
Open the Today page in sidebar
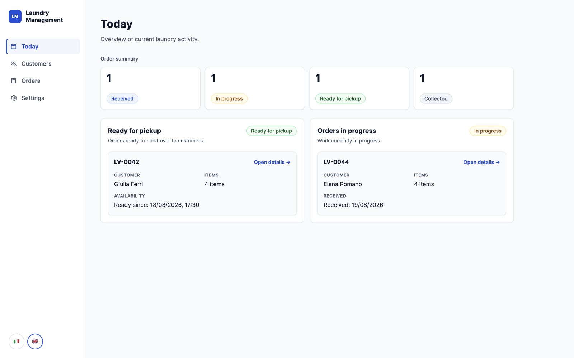pos(43,47)
